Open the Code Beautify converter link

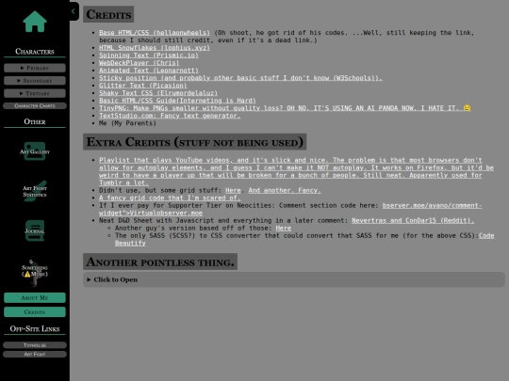(x=304, y=240)
